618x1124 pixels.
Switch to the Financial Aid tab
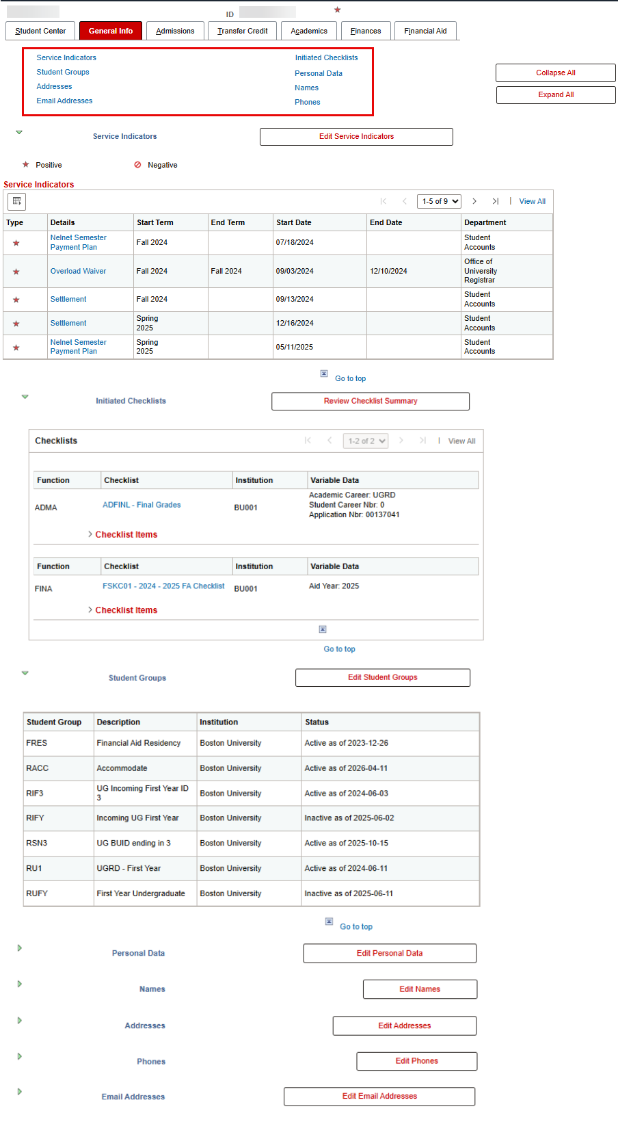tap(425, 31)
